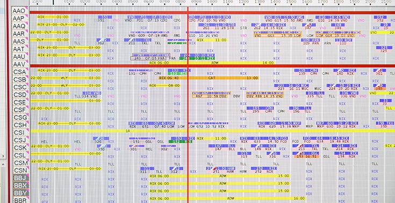Open the yellow ADW bar in AAV row

[x=212, y=63]
